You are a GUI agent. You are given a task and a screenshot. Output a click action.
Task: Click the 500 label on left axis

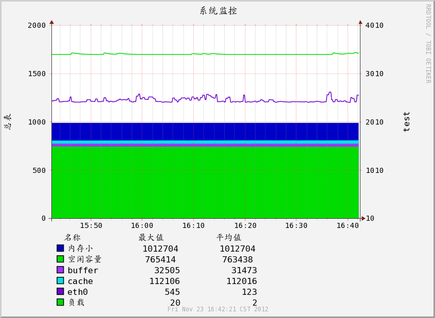39,170
